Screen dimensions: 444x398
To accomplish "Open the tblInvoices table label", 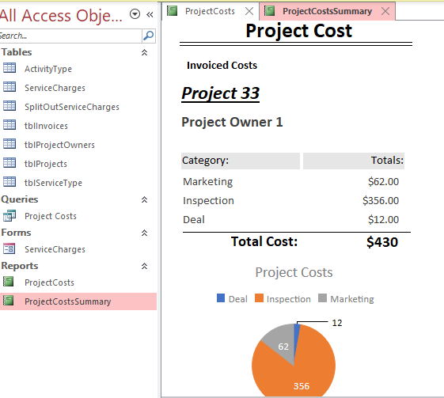I will pos(46,126).
